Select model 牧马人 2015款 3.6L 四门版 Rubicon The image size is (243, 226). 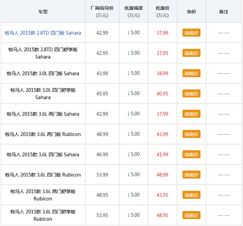click(x=43, y=175)
